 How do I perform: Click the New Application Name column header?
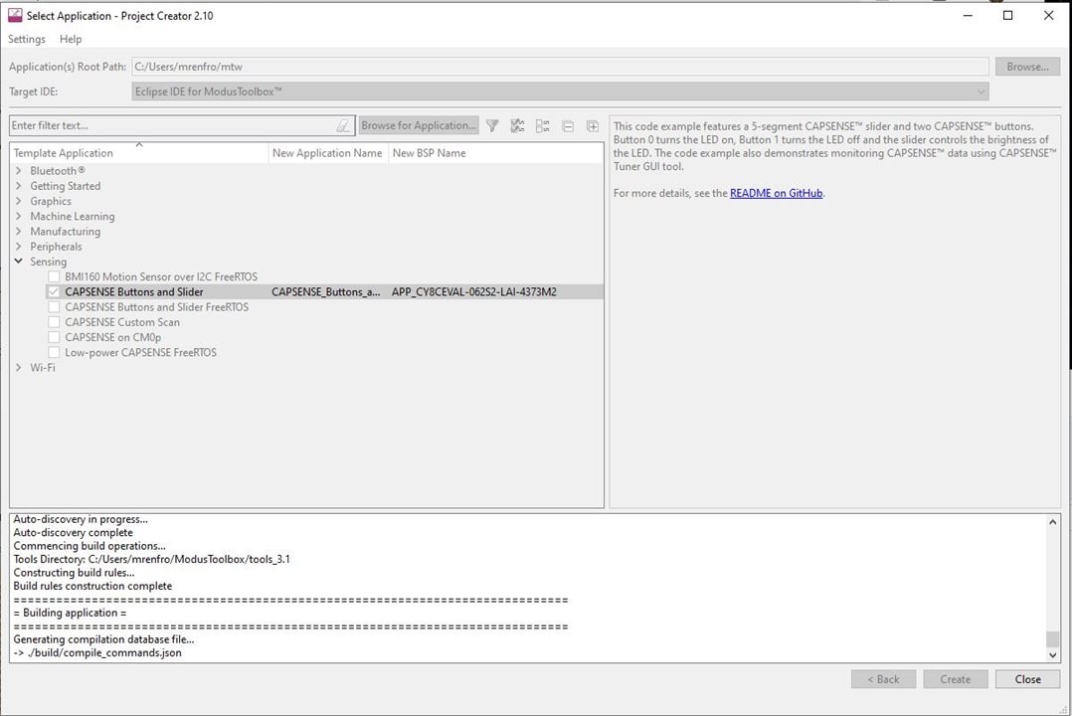[x=327, y=153]
